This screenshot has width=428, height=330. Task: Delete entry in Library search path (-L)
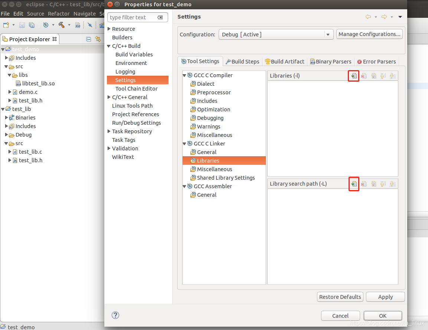(363, 184)
